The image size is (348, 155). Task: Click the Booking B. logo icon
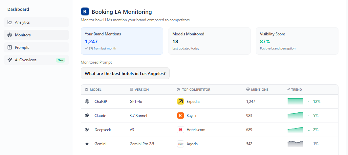[x=85, y=11]
